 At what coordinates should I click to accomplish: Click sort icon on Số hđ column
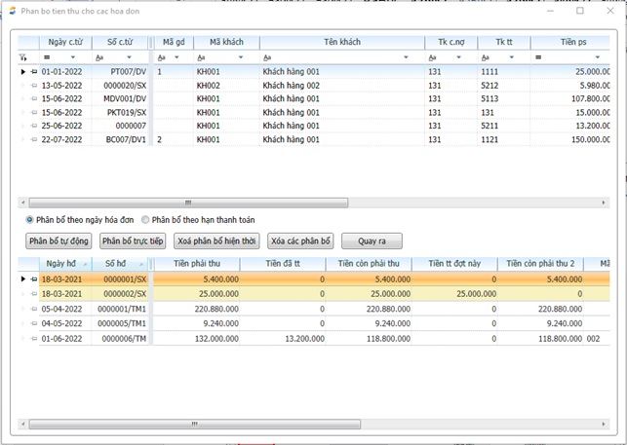(141, 264)
